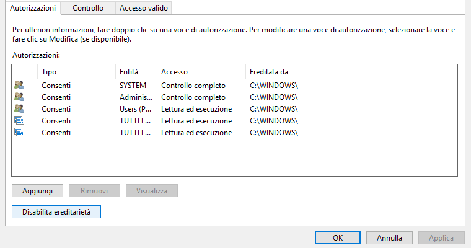Cancel the dialog with Annulla

(390, 237)
